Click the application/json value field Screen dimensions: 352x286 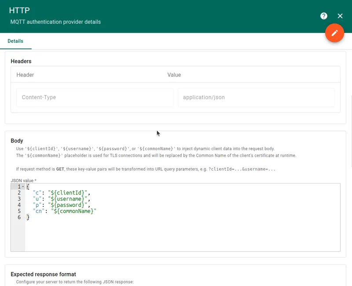coord(256,97)
